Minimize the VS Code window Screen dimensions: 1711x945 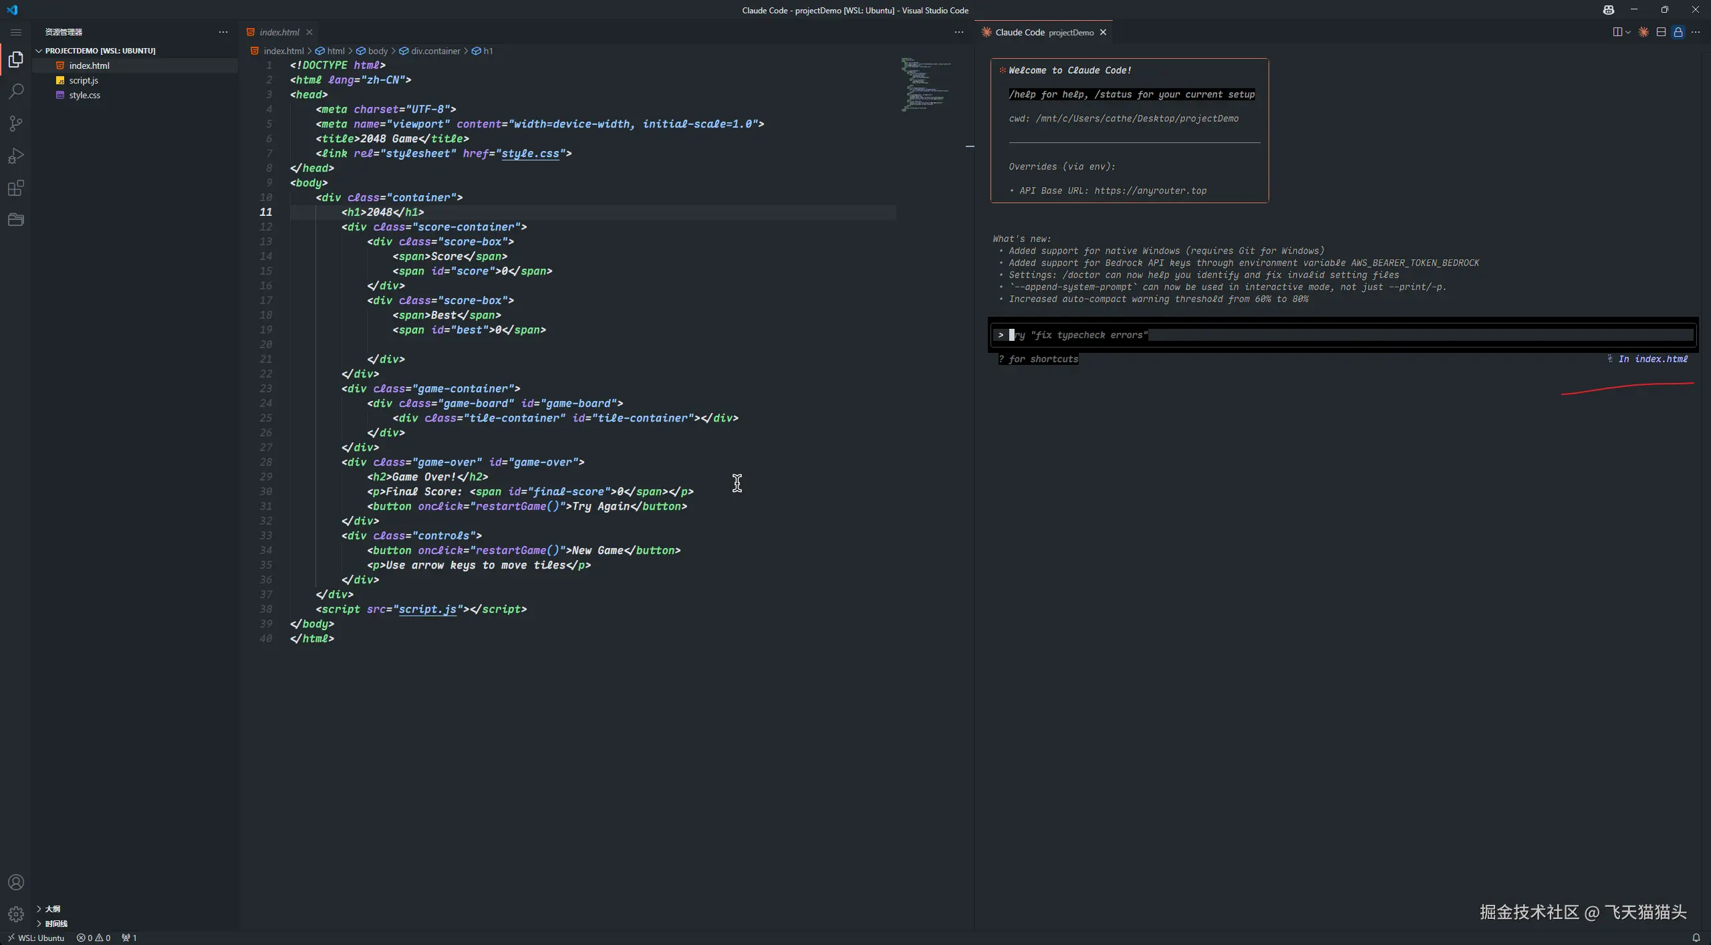coord(1633,10)
